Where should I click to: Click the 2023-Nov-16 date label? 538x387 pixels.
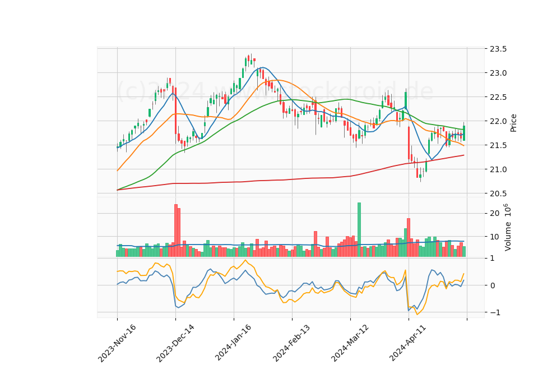coord(117,343)
